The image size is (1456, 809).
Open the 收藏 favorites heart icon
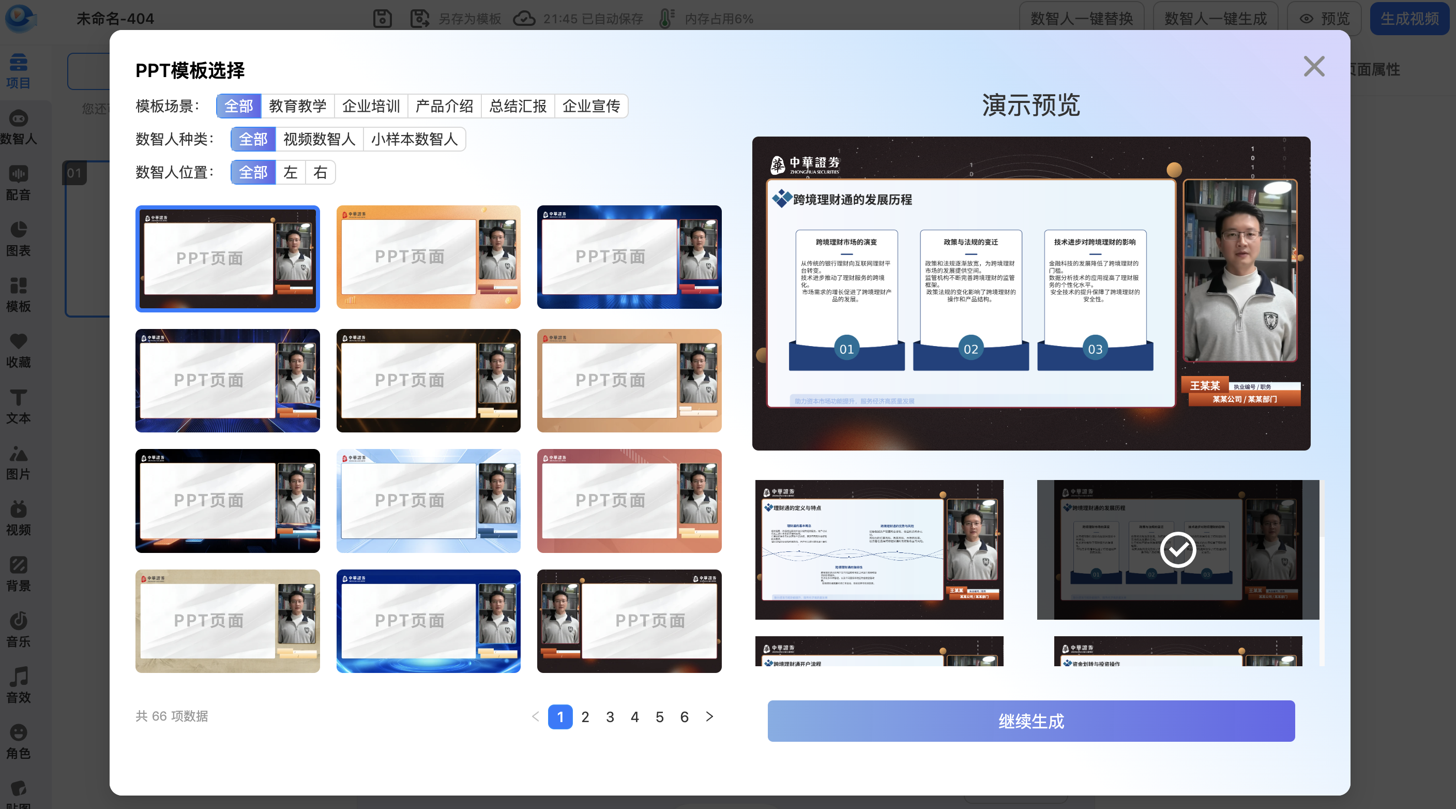point(18,350)
